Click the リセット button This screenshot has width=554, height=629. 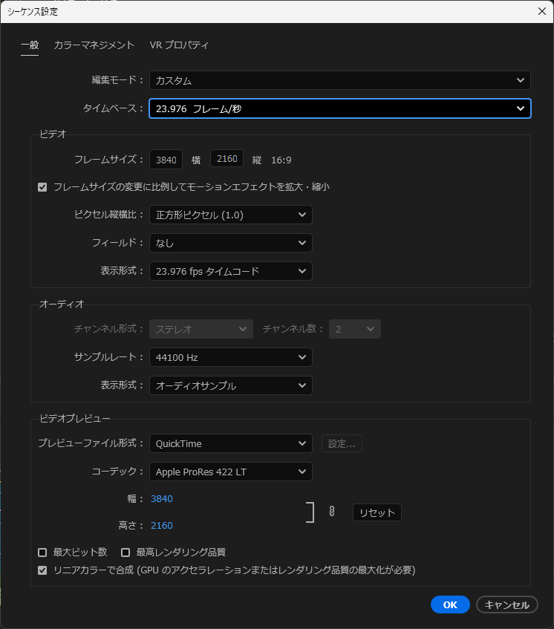tap(377, 512)
